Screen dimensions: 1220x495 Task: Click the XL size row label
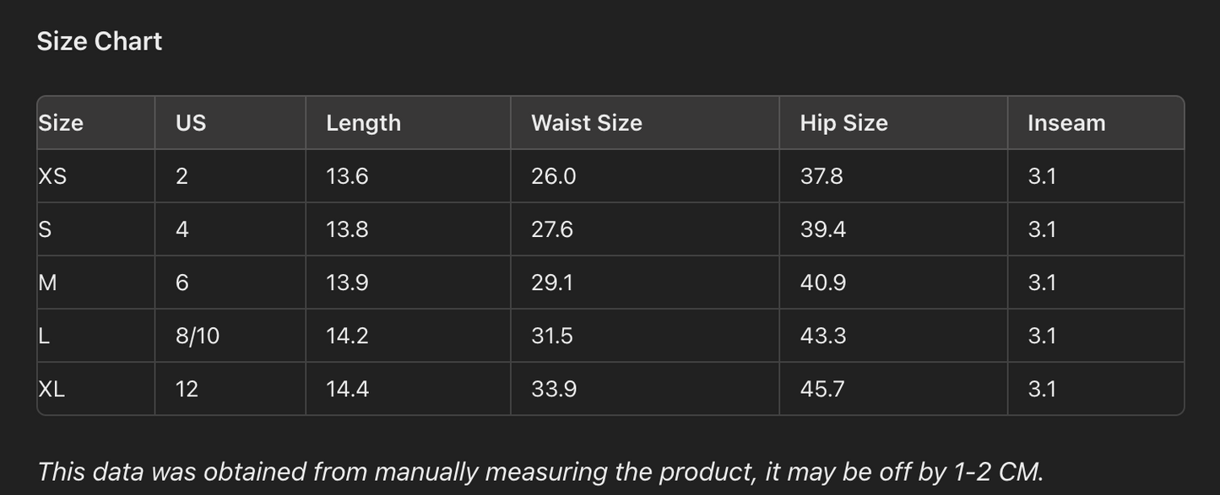pyautogui.click(x=52, y=389)
